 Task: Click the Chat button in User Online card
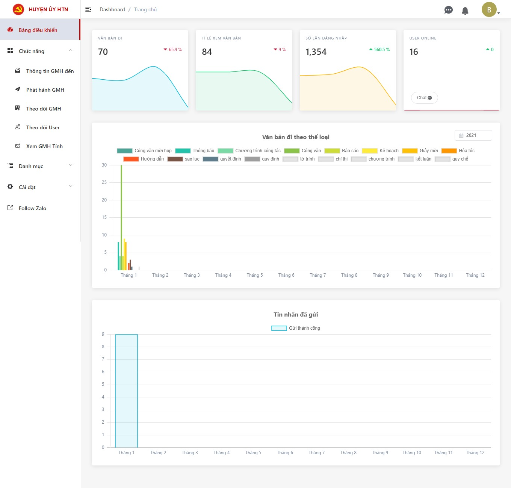pos(424,98)
